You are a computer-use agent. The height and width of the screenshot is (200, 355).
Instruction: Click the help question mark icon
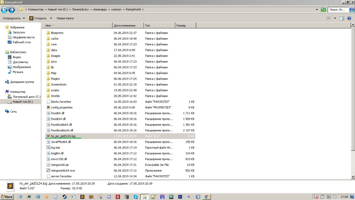(349, 18)
